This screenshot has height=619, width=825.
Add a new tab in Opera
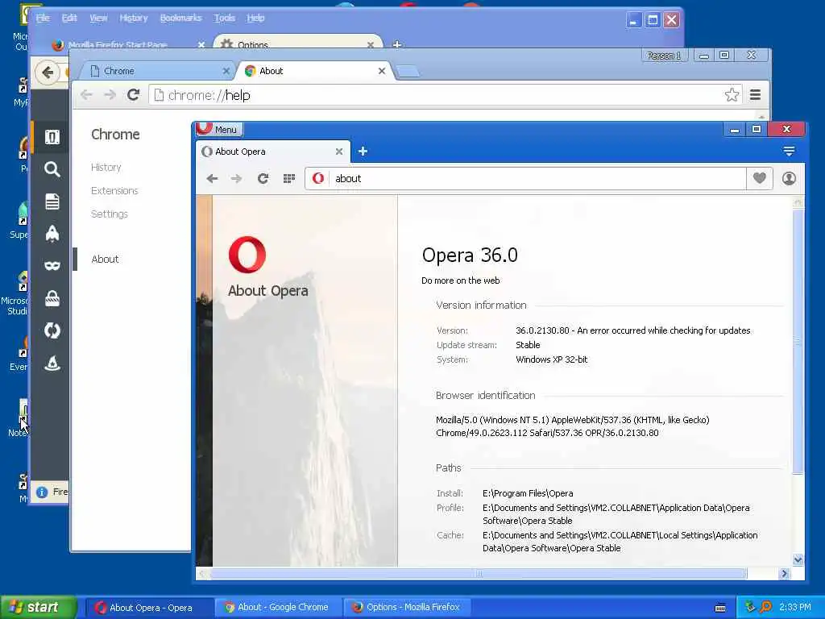(x=363, y=152)
